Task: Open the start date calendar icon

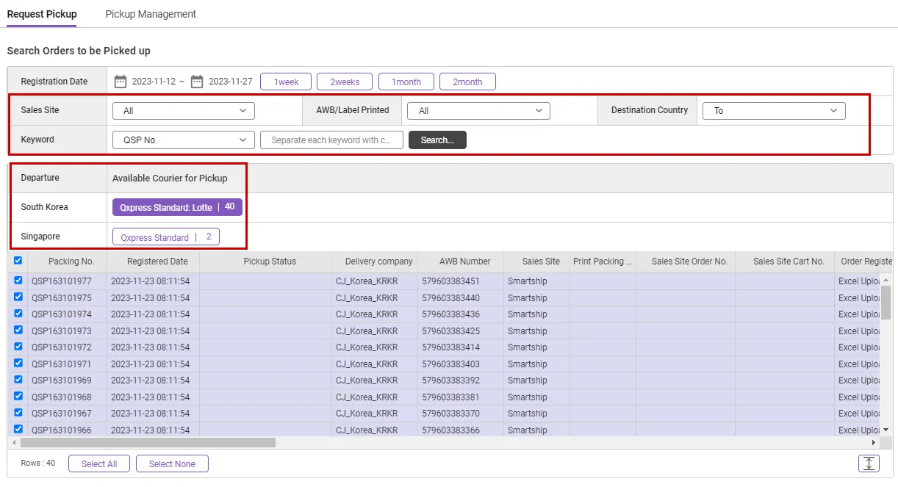Action: [x=120, y=82]
